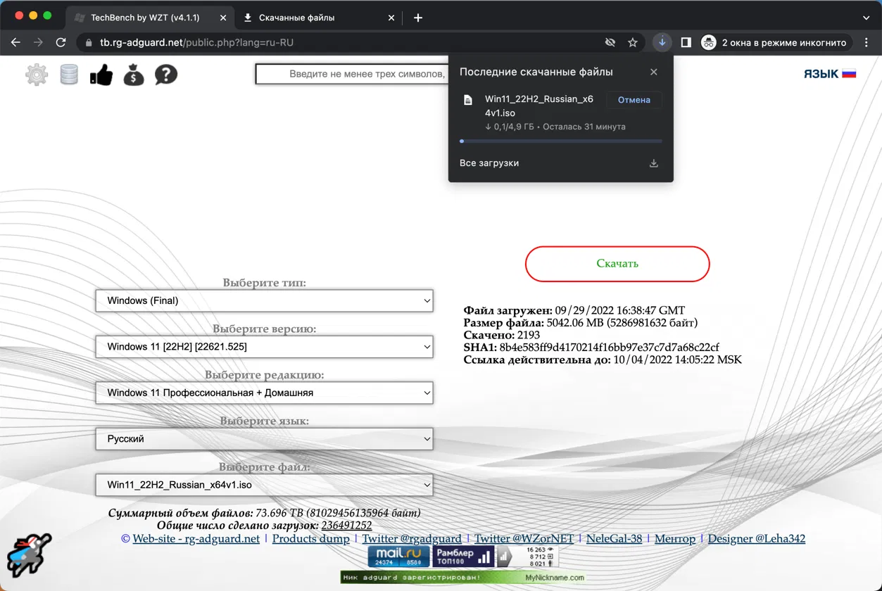Click the Chrome downloads arrow icon
The image size is (882, 591).
click(662, 42)
